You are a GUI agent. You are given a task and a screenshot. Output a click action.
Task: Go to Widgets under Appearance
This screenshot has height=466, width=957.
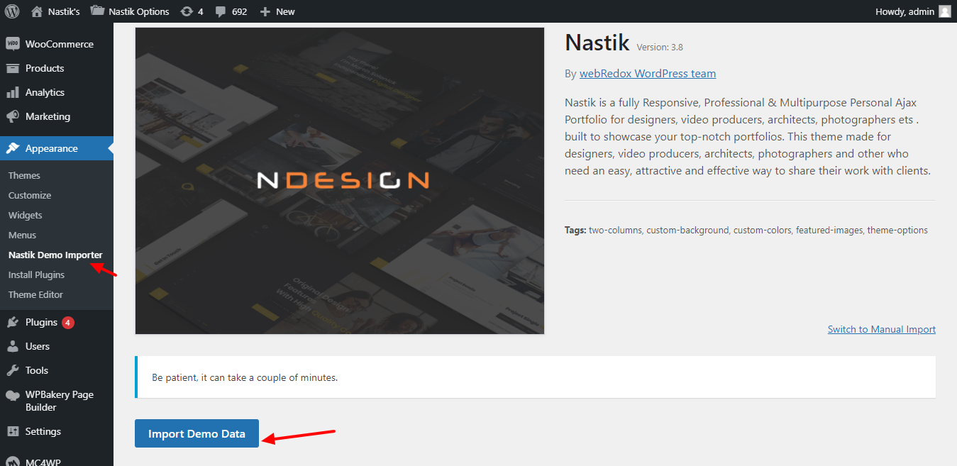coord(26,215)
